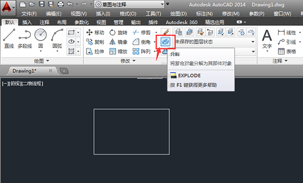Open the Rectangle tool dropdown arrow

[78, 32]
